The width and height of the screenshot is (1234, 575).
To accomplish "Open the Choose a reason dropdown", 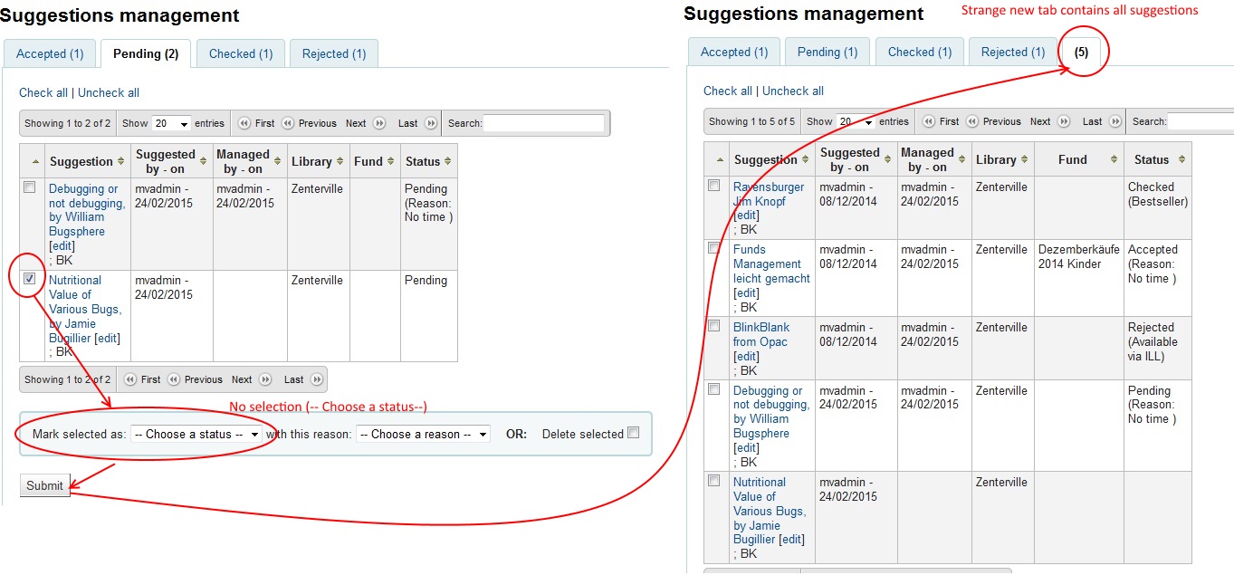I will (423, 435).
